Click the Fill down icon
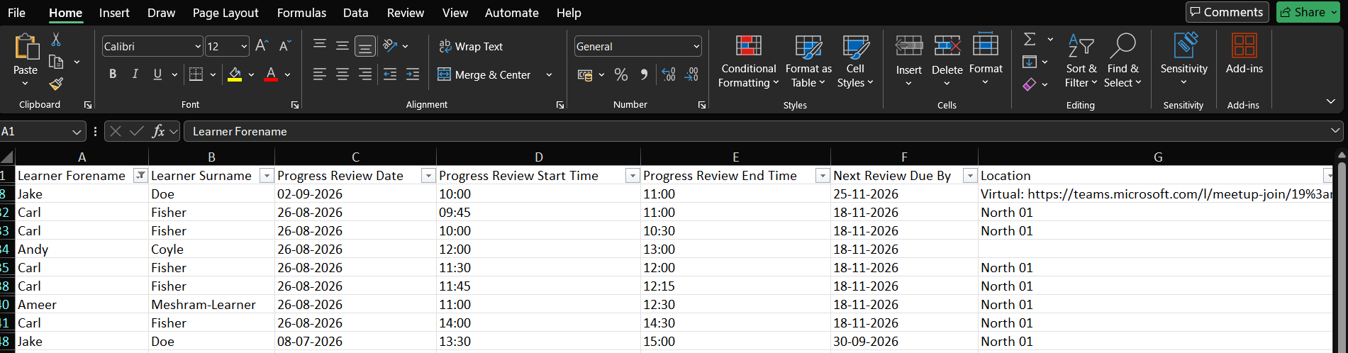Viewport: 1348px width, 353px height. point(1030,62)
